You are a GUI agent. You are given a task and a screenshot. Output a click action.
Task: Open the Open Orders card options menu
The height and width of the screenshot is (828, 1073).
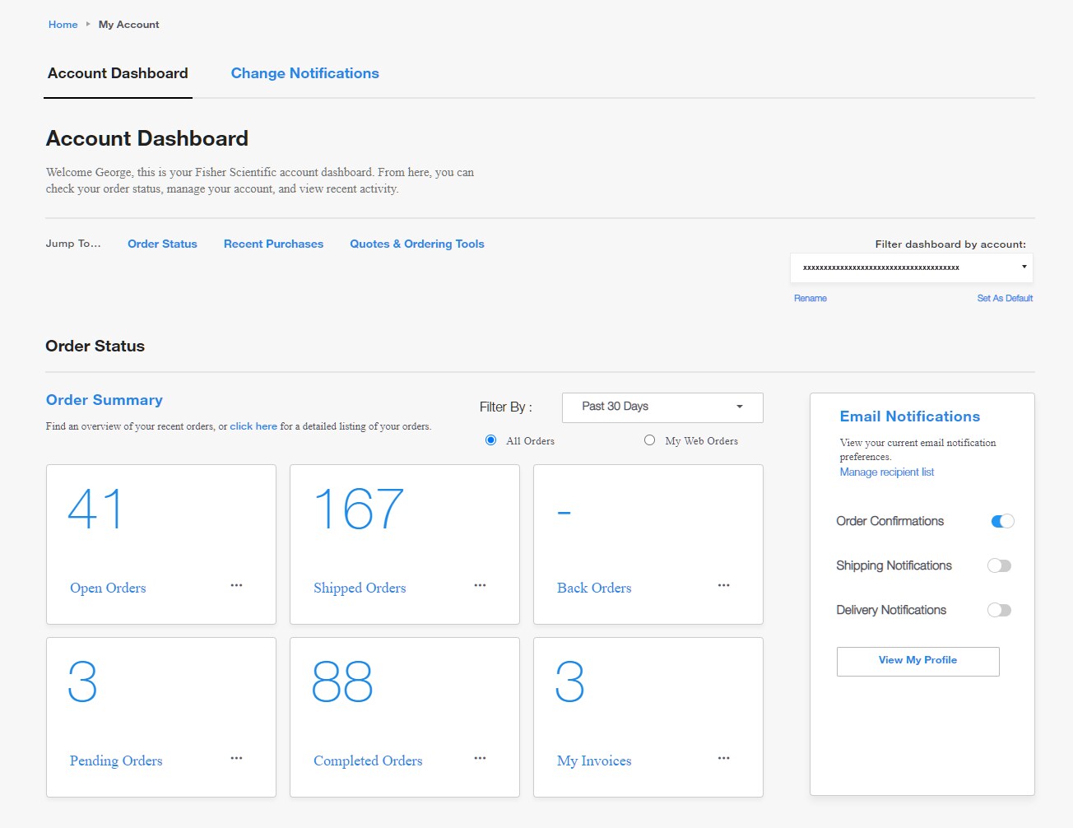click(236, 585)
